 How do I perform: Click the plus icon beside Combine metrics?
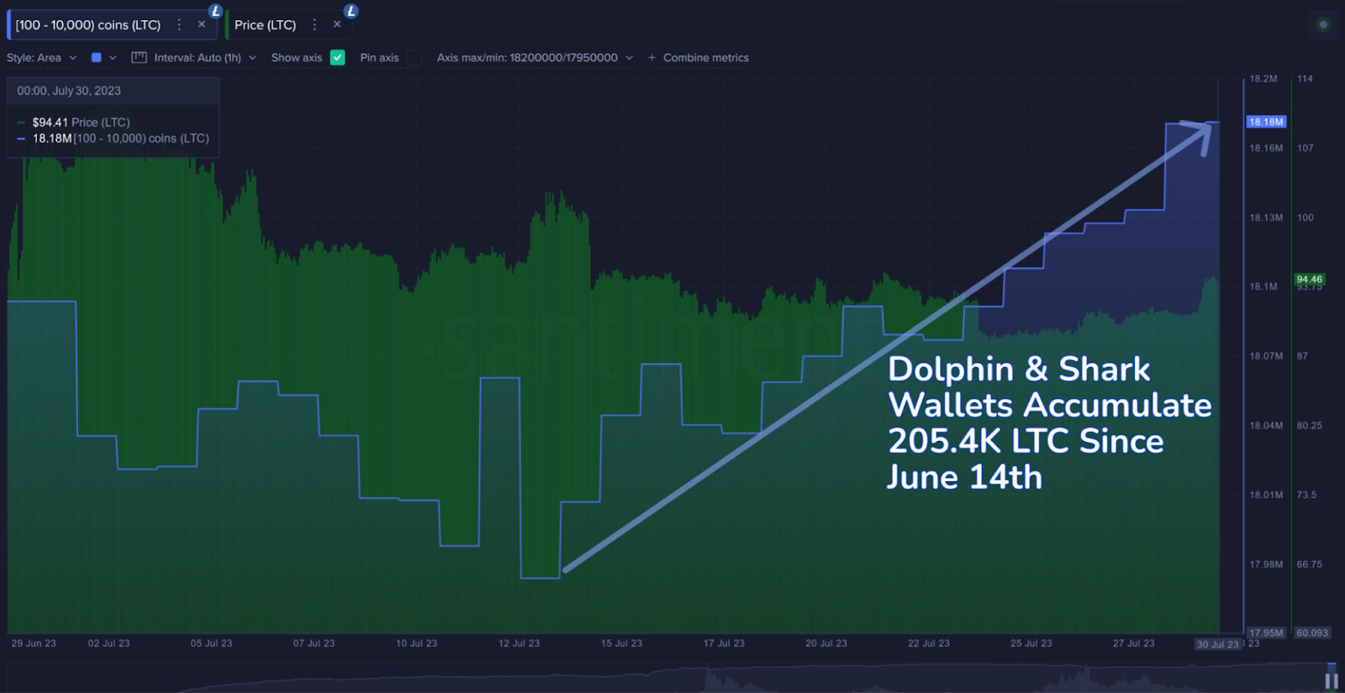652,58
